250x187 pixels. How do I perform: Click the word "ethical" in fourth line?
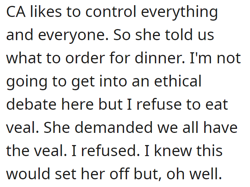(x=178, y=81)
